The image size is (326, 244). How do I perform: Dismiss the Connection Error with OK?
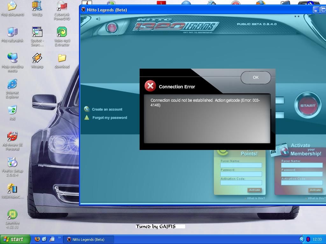(x=256, y=78)
